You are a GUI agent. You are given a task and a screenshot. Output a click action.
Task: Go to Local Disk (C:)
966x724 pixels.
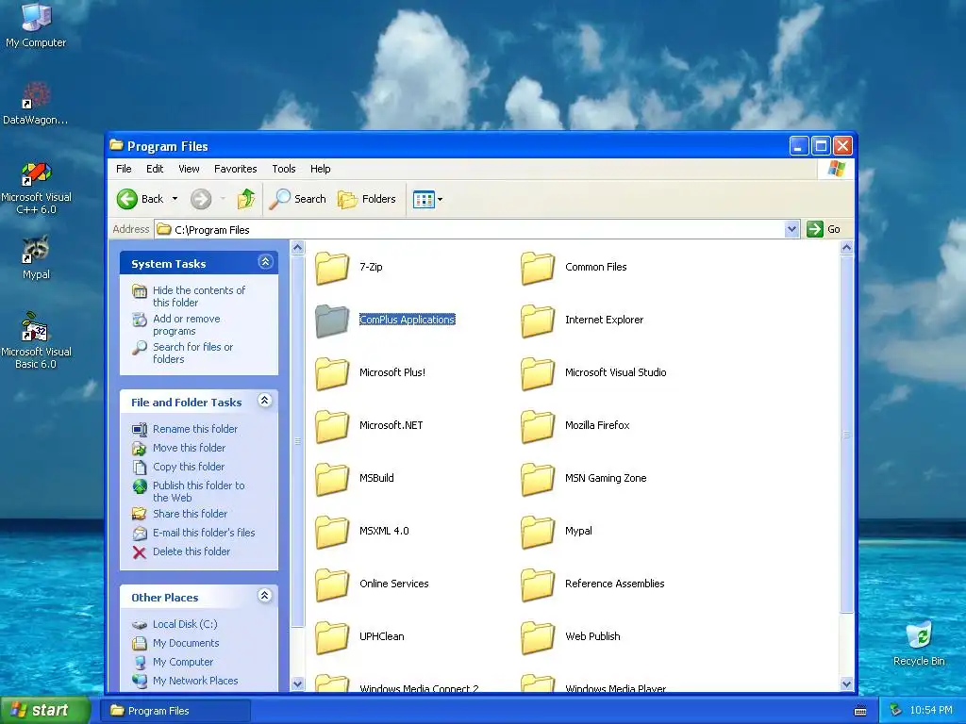tap(185, 624)
